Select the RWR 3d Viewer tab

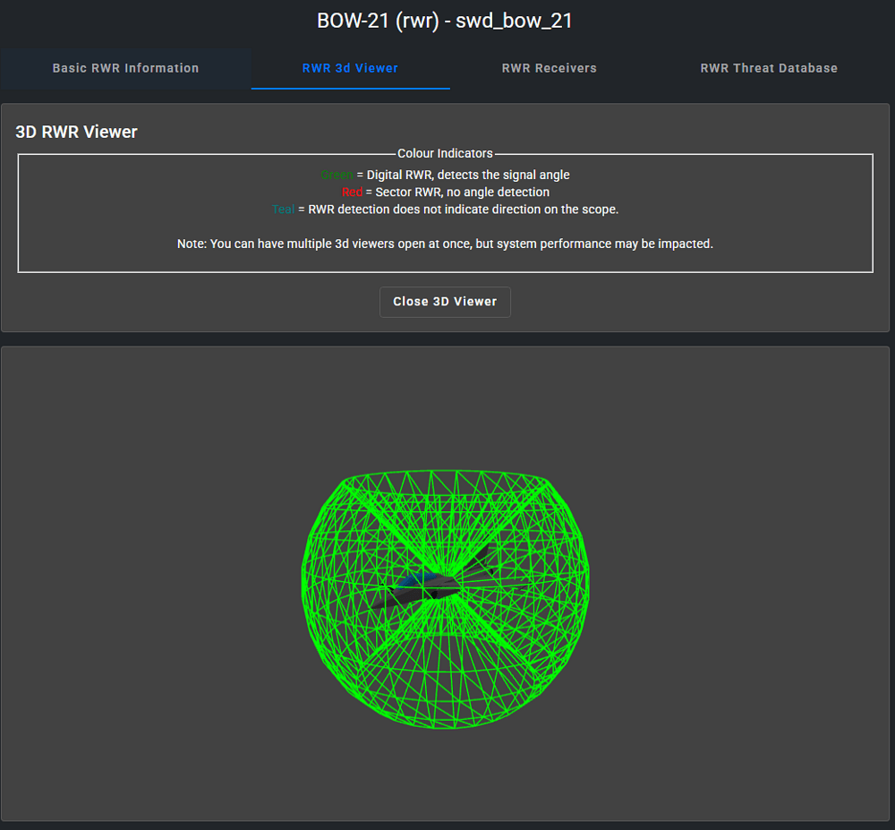(350, 68)
